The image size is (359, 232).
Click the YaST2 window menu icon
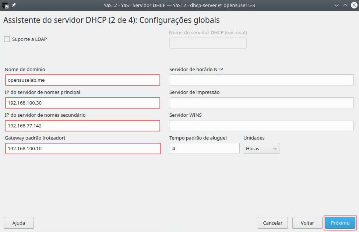click(x=5, y=5)
